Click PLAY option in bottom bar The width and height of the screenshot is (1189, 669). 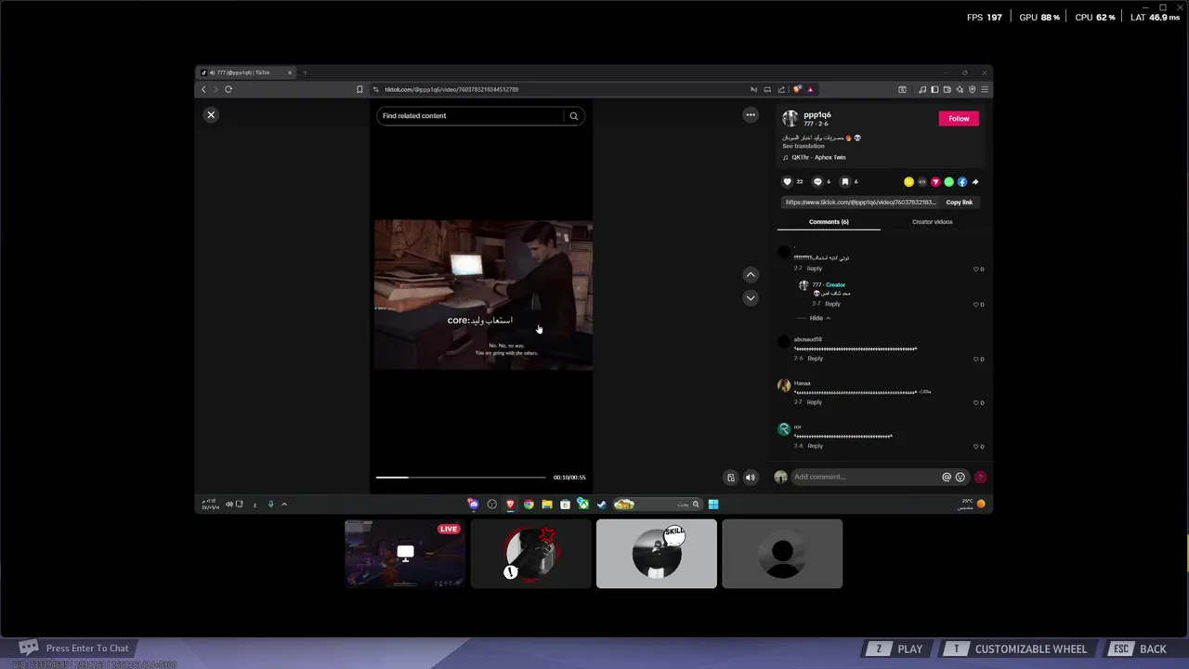pos(896,649)
